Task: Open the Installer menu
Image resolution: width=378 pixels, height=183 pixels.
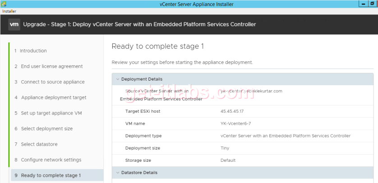Action: pos(9,11)
